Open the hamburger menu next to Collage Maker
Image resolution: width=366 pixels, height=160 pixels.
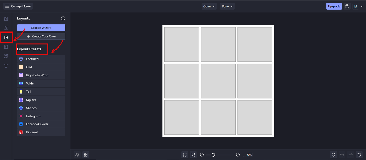(7, 6)
